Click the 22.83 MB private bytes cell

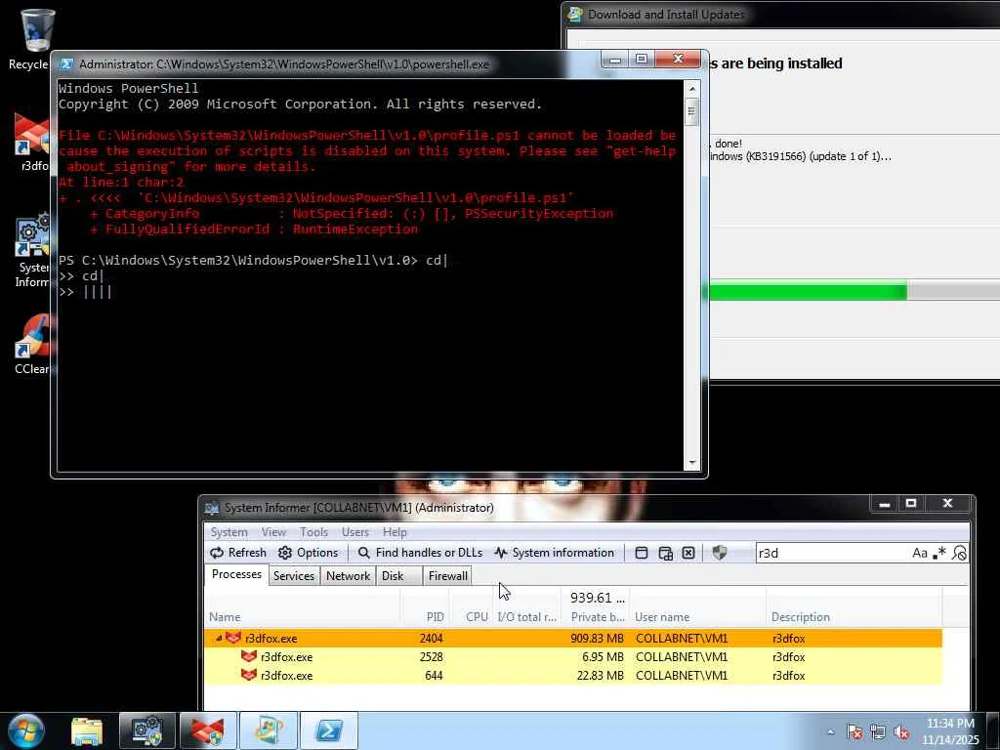coord(601,676)
